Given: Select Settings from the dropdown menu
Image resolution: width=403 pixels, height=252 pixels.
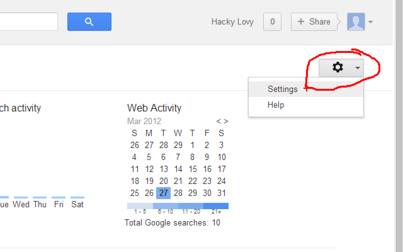Looking at the screenshot, I should (282, 89).
